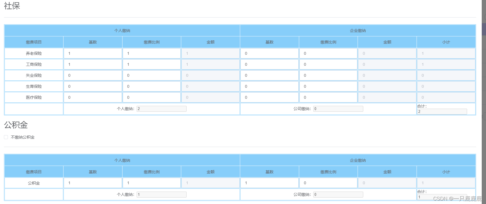Click 失业保险 personal 缴费比例 input field
The height and width of the screenshot is (204, 486).
[x=152, y=75]
